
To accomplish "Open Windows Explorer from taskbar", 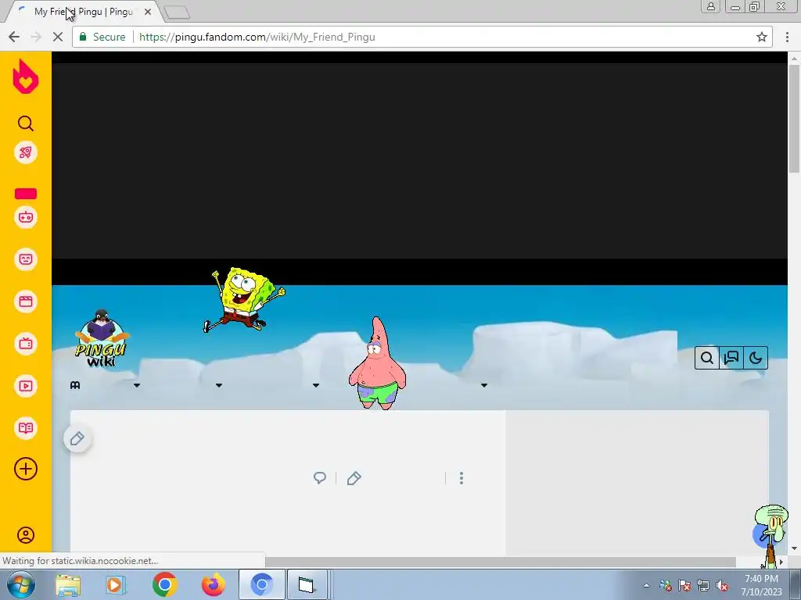I will pyautogui.click(x=68, y=584).
